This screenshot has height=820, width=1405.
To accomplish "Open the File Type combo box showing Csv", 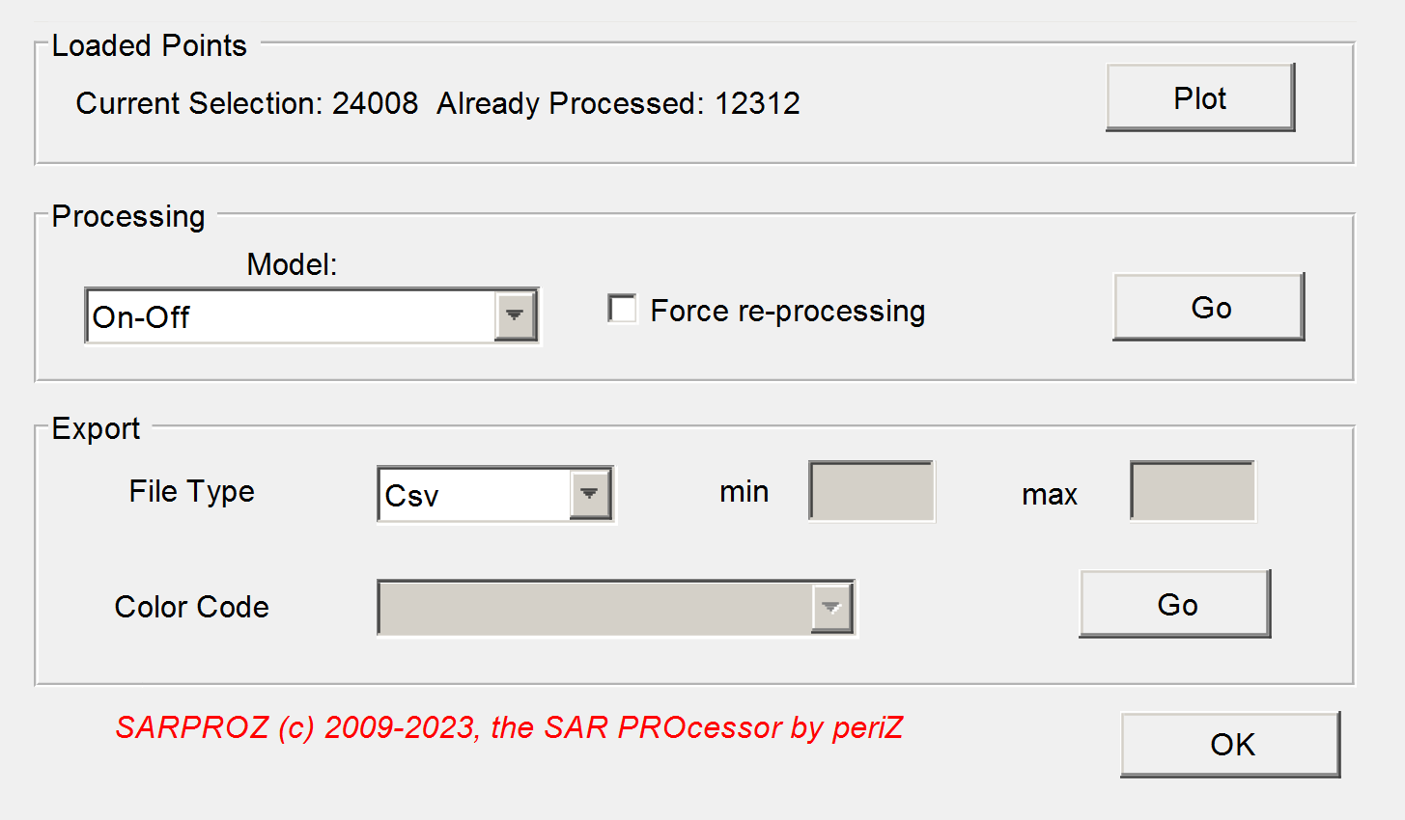I will point(475,495).
